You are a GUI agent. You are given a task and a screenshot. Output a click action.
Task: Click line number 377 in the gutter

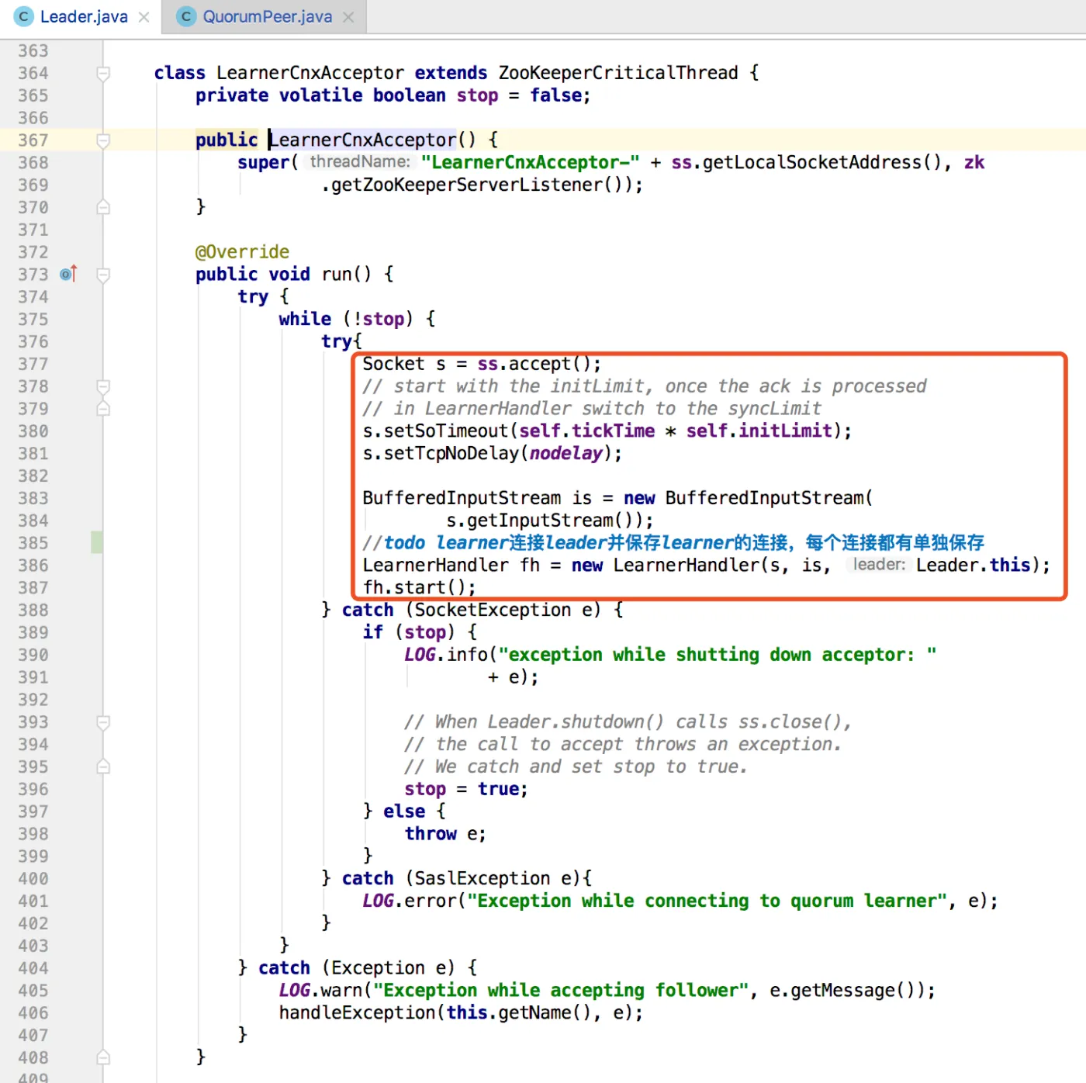[33, 364]
